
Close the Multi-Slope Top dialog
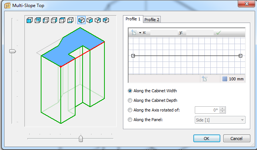coord(246,3)
